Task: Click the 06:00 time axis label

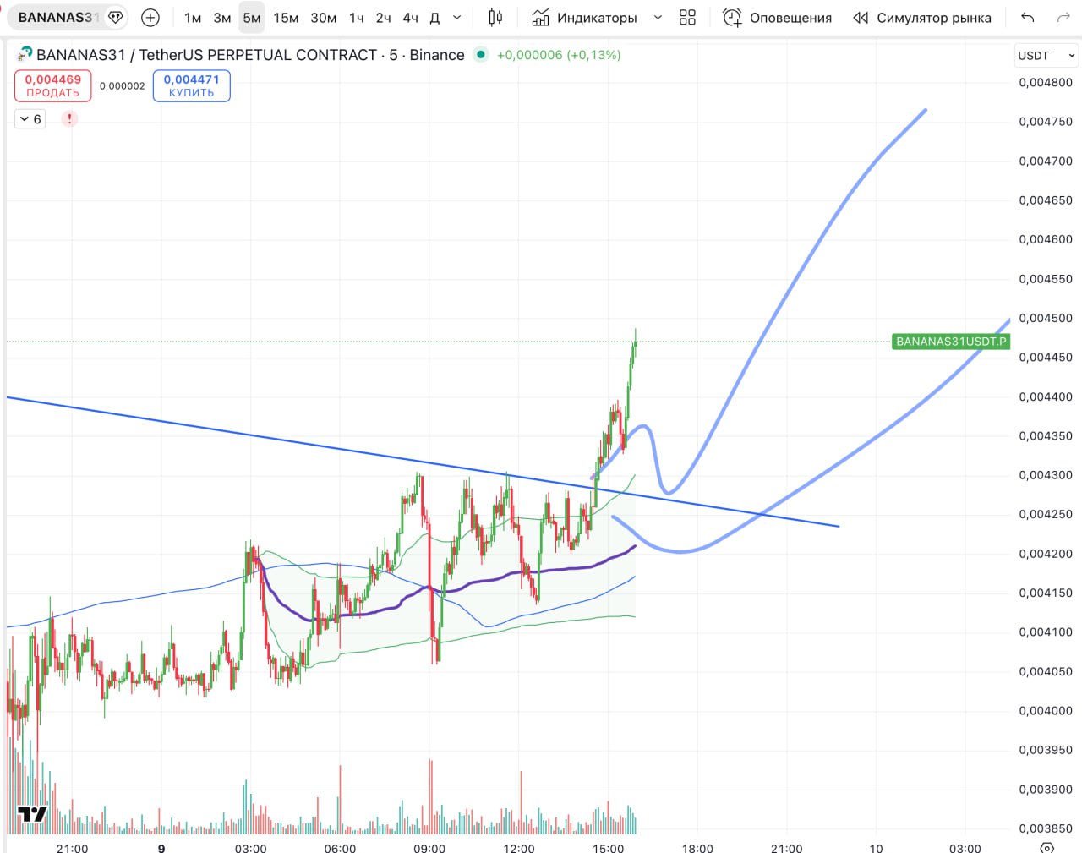Action: pyautogui.click(x=340, y=848)
